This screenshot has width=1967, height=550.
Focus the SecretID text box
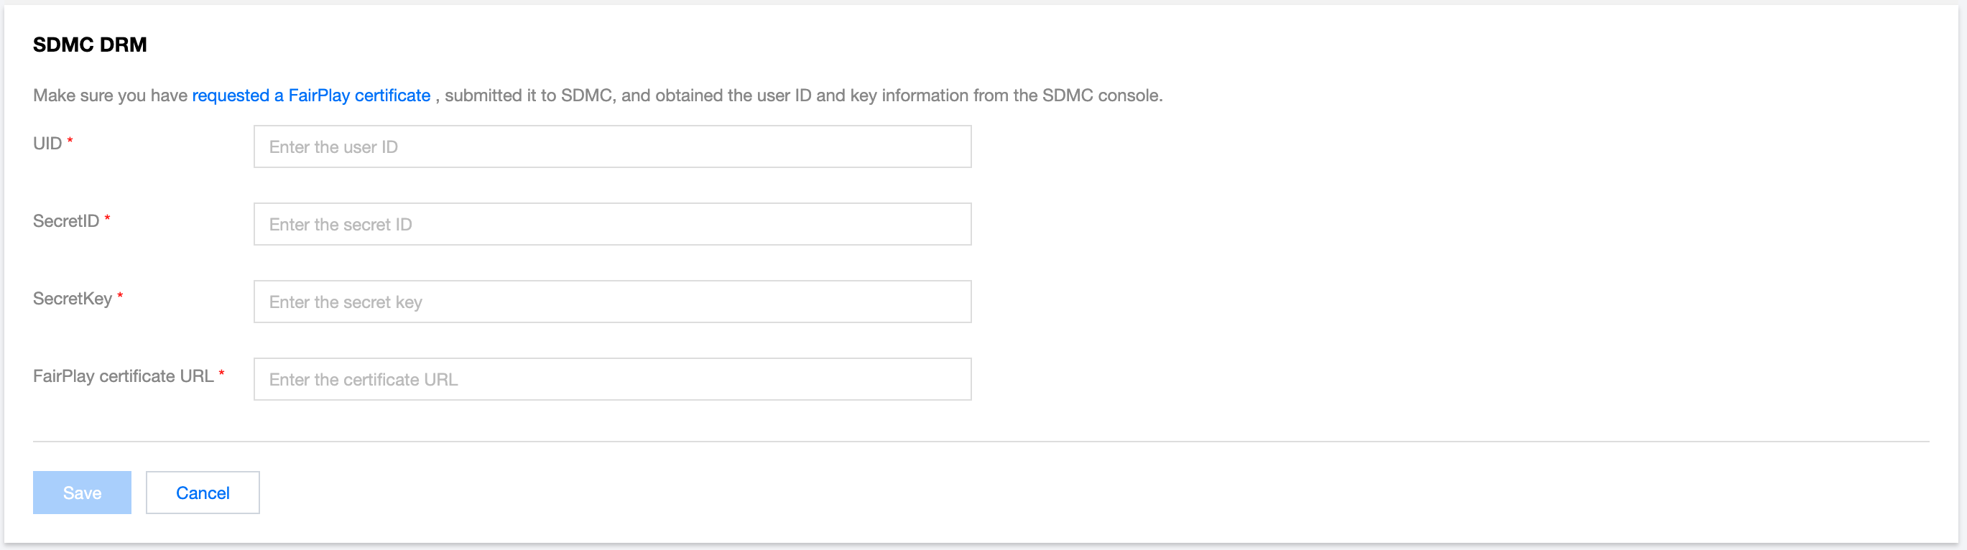click(x=611, y=224)
